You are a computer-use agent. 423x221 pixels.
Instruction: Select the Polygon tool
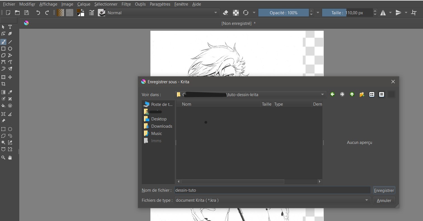[3, 55]
